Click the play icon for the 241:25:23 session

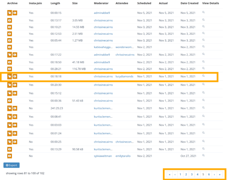pos(15,108)
